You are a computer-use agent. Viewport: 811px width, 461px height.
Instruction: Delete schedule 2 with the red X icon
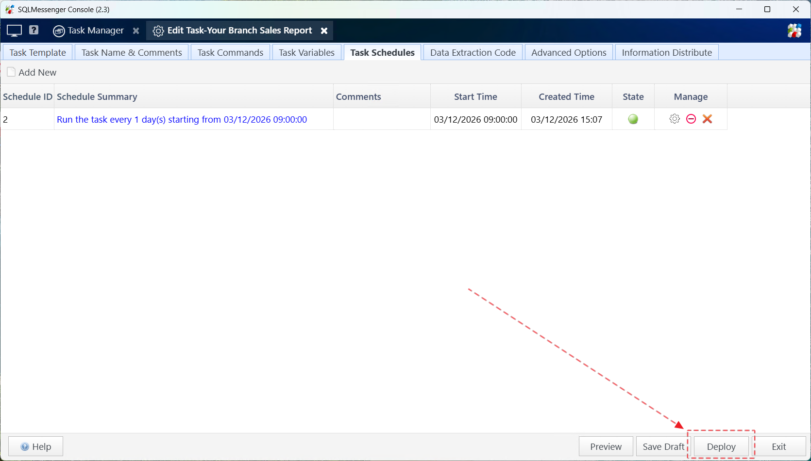707,119
